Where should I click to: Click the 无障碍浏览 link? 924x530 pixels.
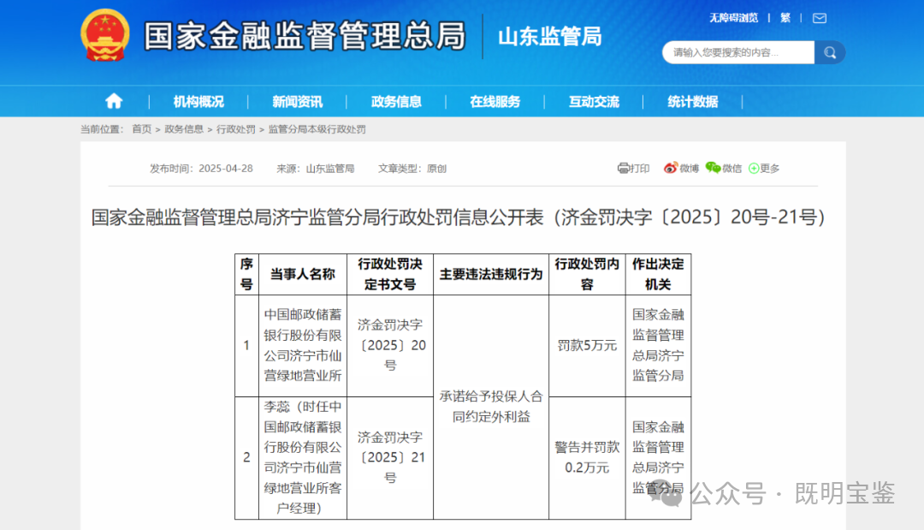(x=733, y=18)
